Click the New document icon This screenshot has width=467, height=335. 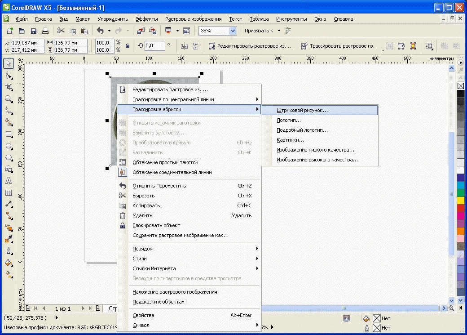coord(10,31)
